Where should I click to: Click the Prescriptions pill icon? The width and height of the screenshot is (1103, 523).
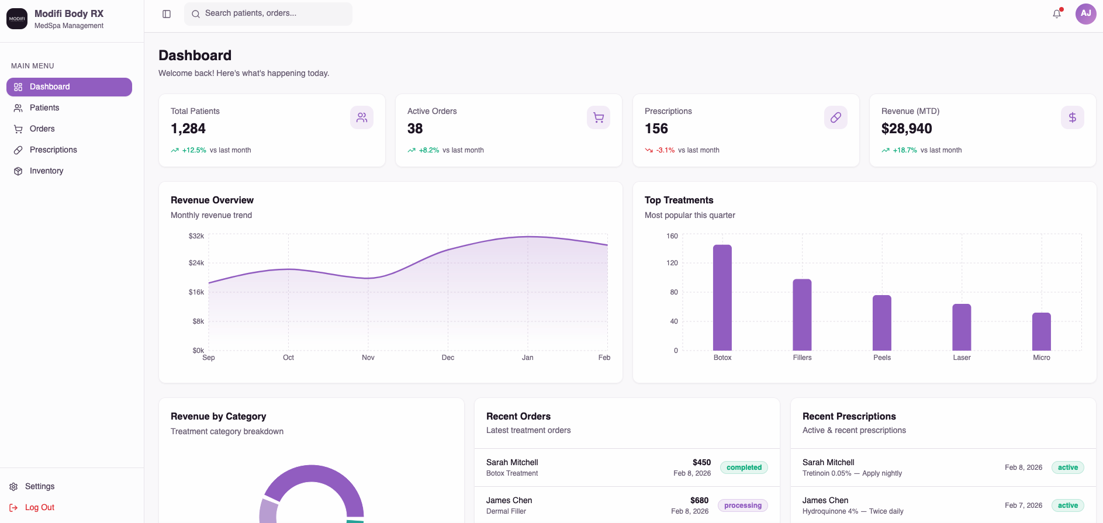[835, 117]
